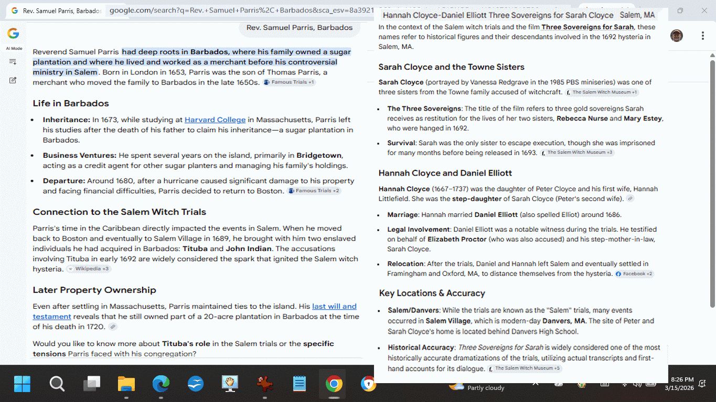
Task: Open the Harvard College link
Action: pyautogui.click(x=215, y=119)
